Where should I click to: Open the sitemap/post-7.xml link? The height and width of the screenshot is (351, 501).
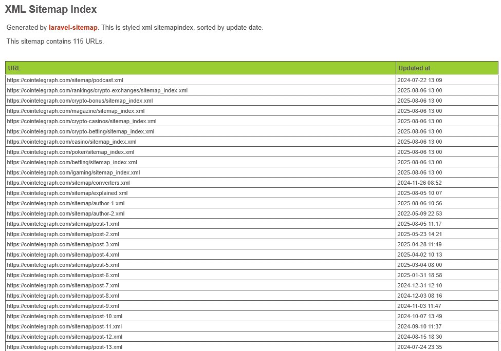[x=63, y=285]
